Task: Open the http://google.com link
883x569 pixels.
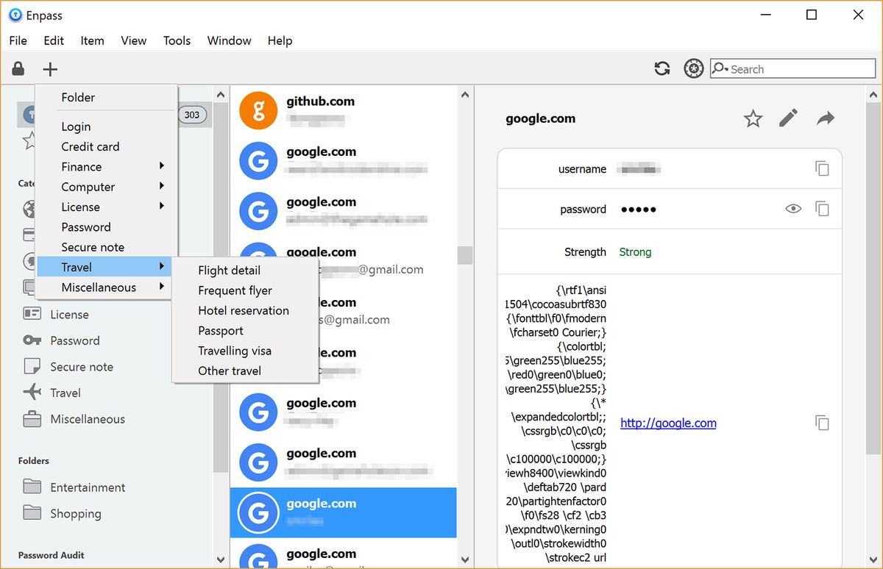Action: [667, 423]
